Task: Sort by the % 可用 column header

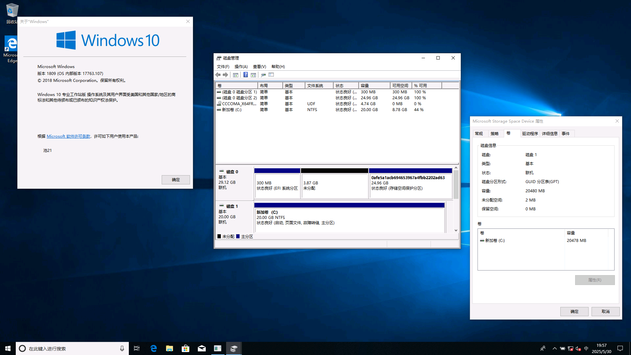Action: (427, 86)
